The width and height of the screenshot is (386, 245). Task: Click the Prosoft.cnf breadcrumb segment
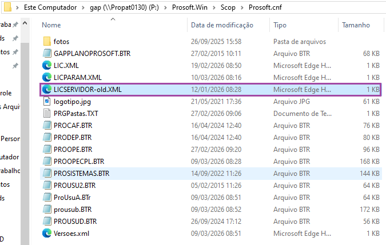click(x=265, y=7)
